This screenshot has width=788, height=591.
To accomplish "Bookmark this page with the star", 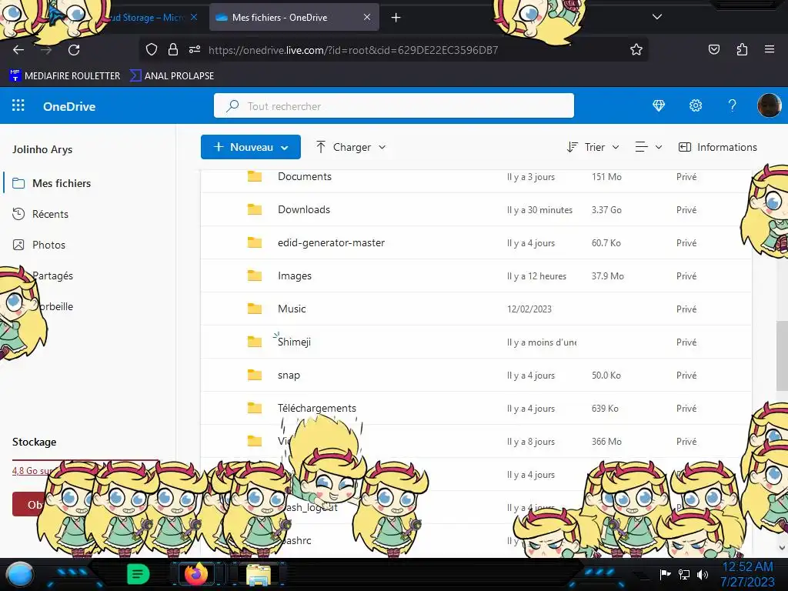I will [636, 49].
